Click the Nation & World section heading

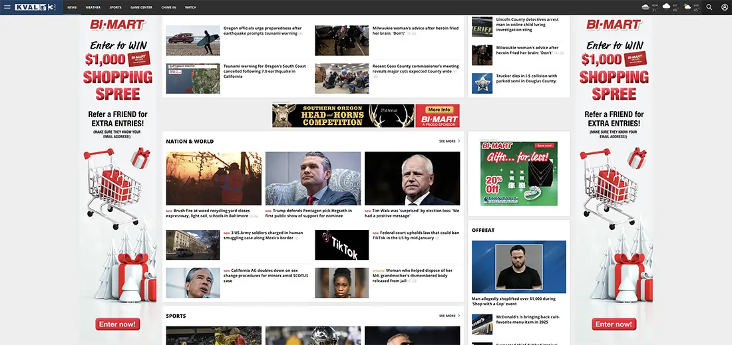pos(190,142)
